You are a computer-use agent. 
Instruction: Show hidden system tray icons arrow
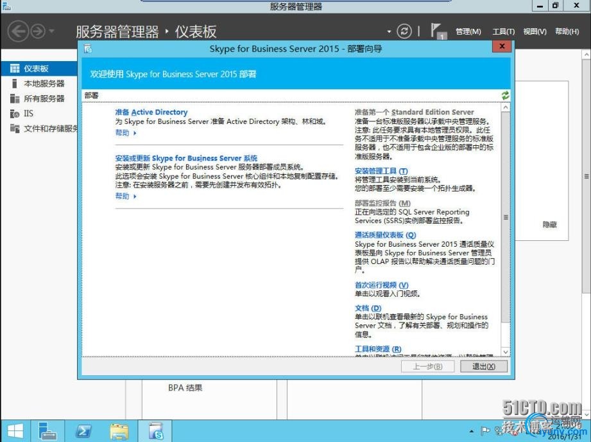tap(472, 430)
